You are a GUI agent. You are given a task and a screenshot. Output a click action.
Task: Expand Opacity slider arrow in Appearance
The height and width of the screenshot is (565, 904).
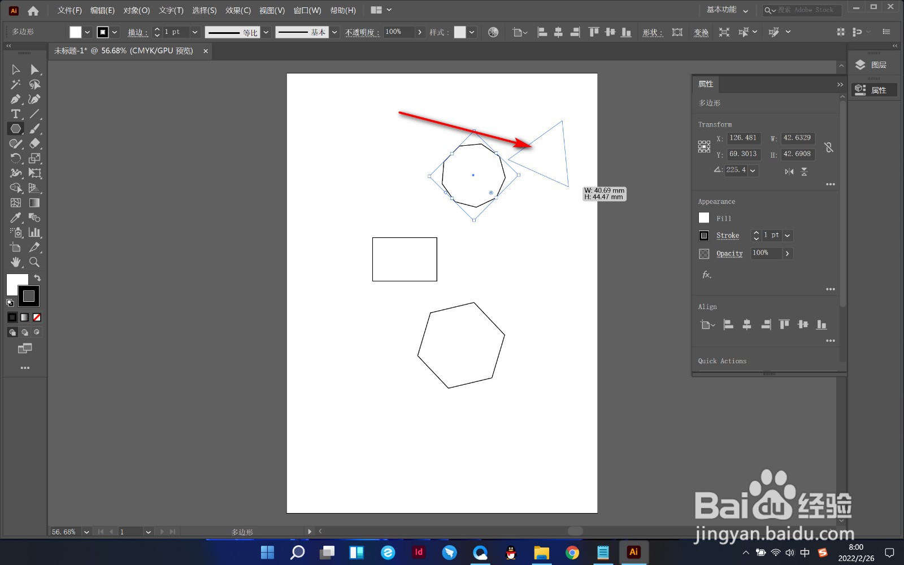coord(788,254)
